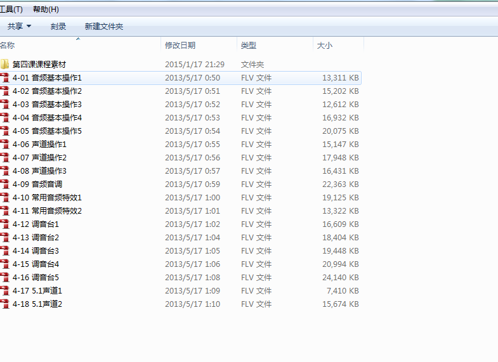
Task: Select FLV icon for 4-13 调音台2
Action: point(5,238)
